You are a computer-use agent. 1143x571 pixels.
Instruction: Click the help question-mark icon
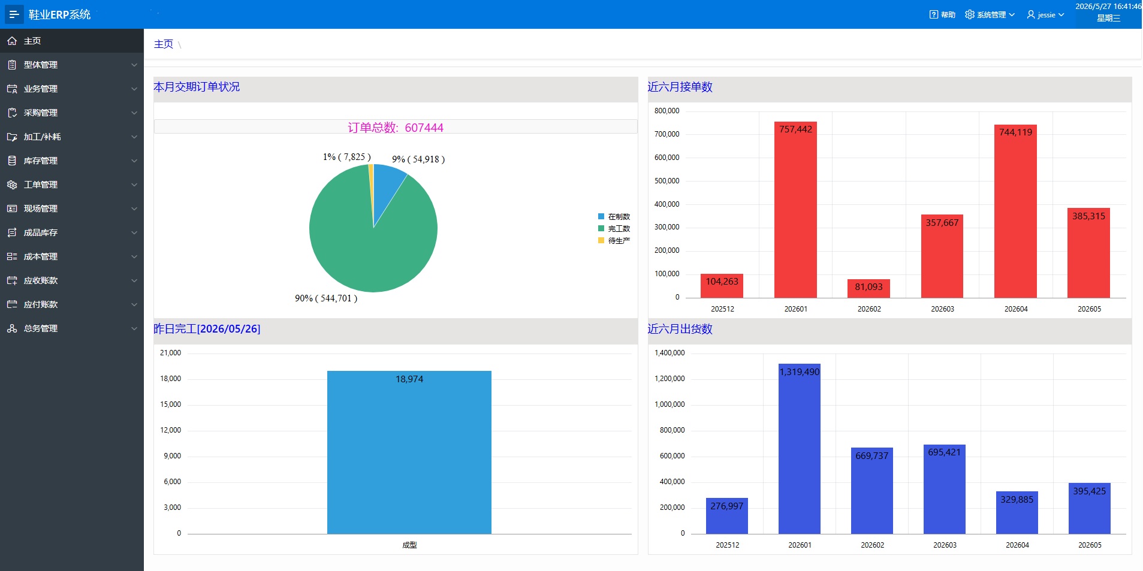coord(934,14)
